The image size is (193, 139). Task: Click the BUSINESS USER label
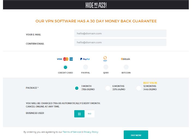pos(35,113)
